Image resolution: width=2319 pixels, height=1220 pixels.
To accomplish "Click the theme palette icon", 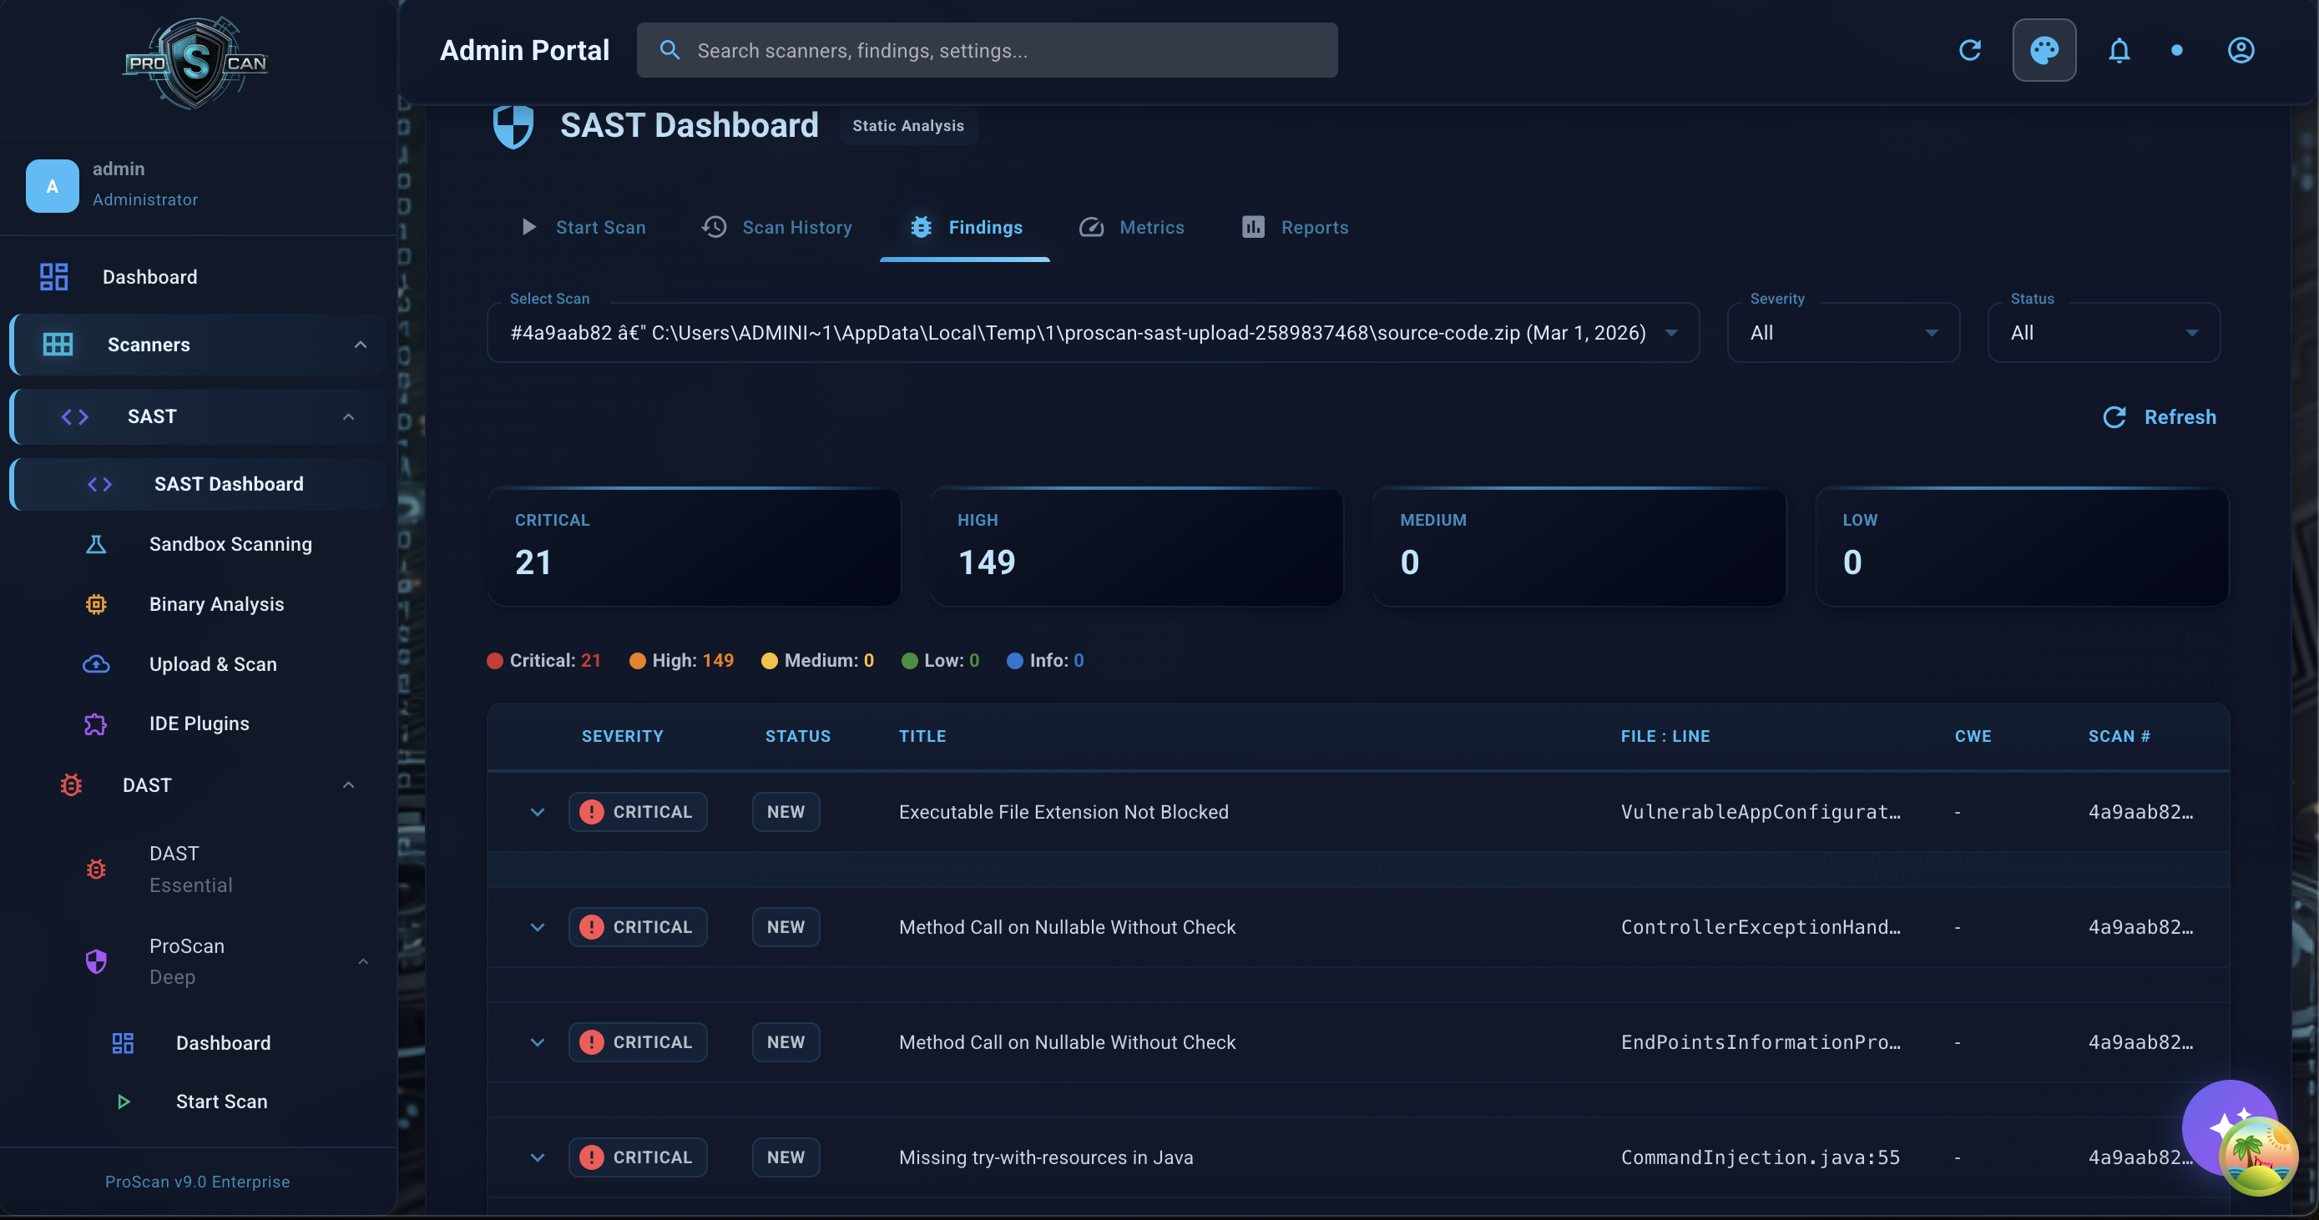I will coord(2044,50).
